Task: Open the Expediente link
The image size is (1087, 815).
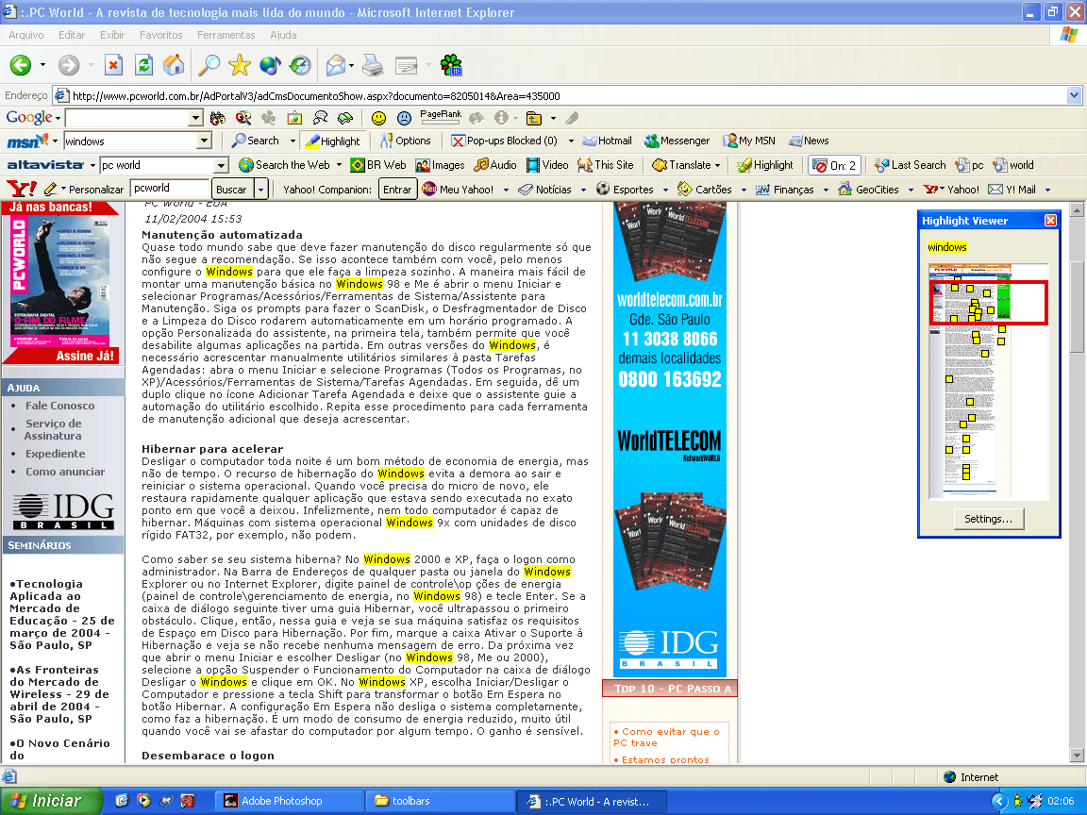Action: point(56,453)
